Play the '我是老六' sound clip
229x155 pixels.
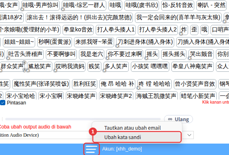click(x=92, y=54)
